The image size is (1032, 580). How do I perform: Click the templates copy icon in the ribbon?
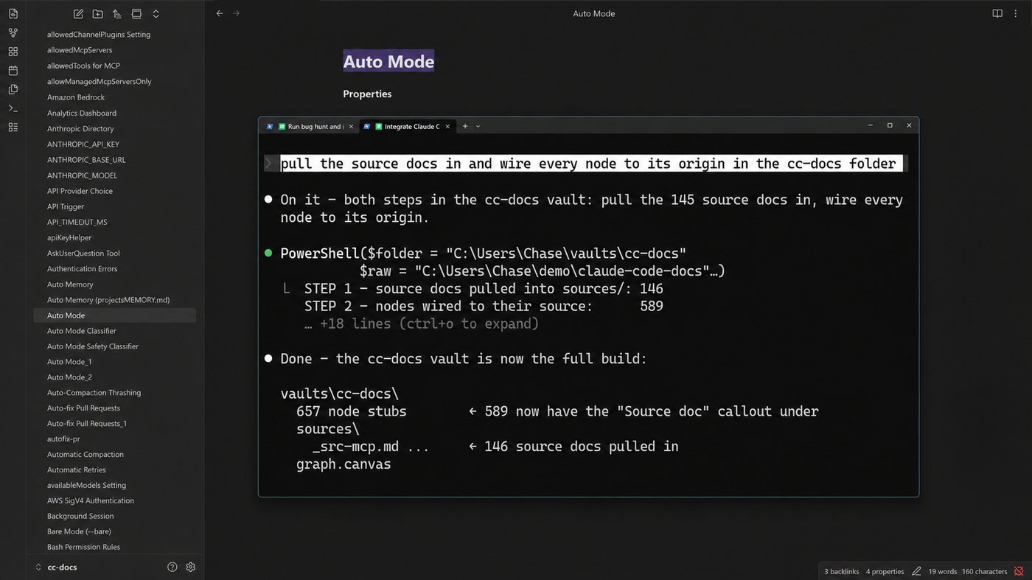click(x=13, y=89)
